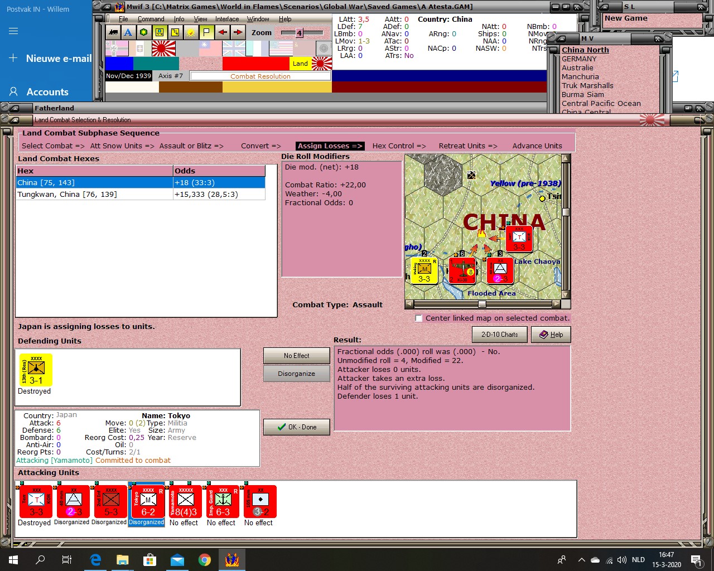Select Manchuria in the M V list
Screen dimensions: 714x571
(x=580, y=77)
